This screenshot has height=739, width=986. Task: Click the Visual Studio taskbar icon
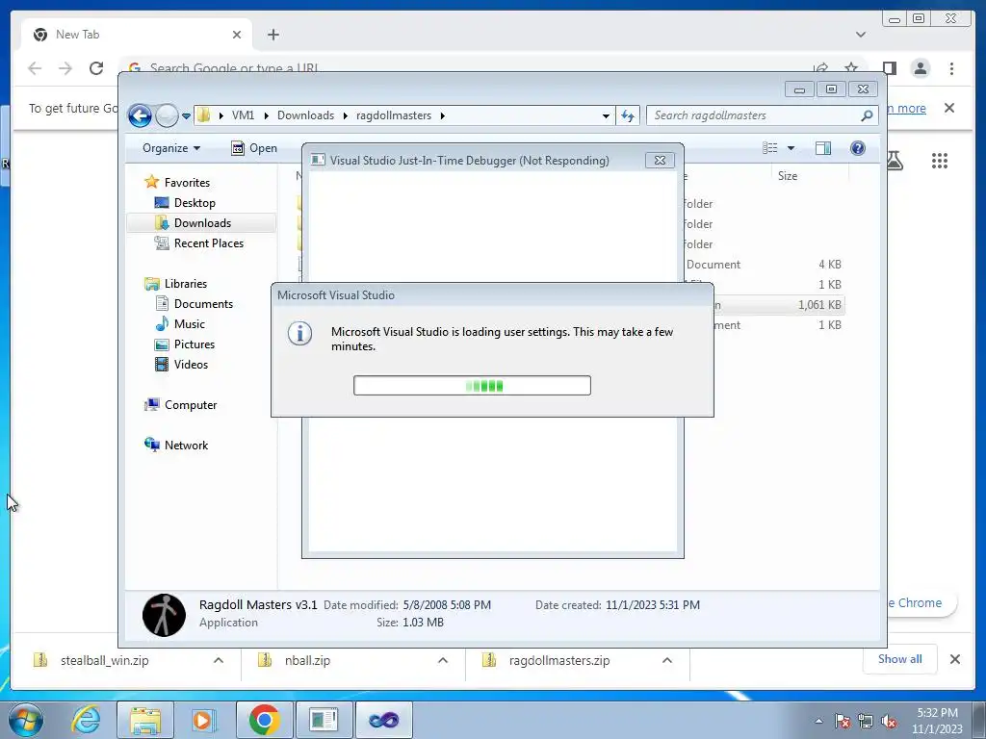point(383,720)
